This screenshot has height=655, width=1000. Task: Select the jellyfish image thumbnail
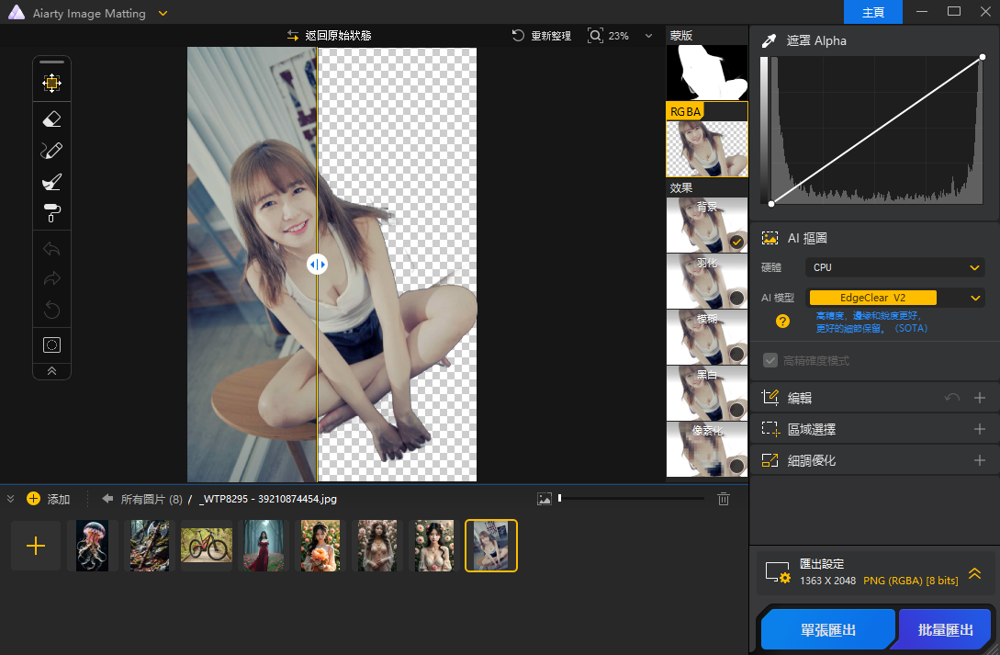point(93,546)
